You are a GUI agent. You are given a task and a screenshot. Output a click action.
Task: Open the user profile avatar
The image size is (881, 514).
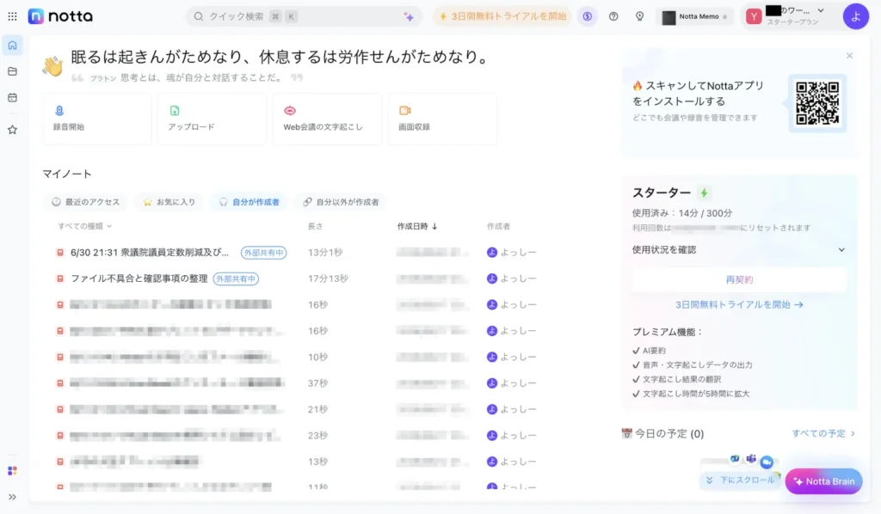click(x=856, y=16)
